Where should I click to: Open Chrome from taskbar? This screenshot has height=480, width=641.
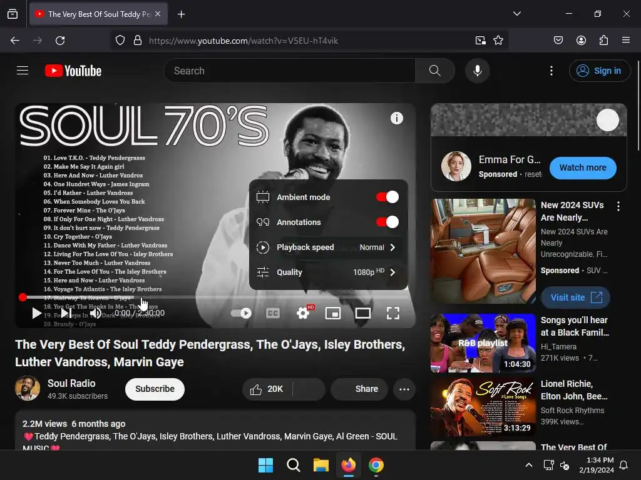pos(376,465)
